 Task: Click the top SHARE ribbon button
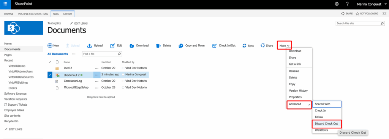pyautogui.click(x=347, y=14)
